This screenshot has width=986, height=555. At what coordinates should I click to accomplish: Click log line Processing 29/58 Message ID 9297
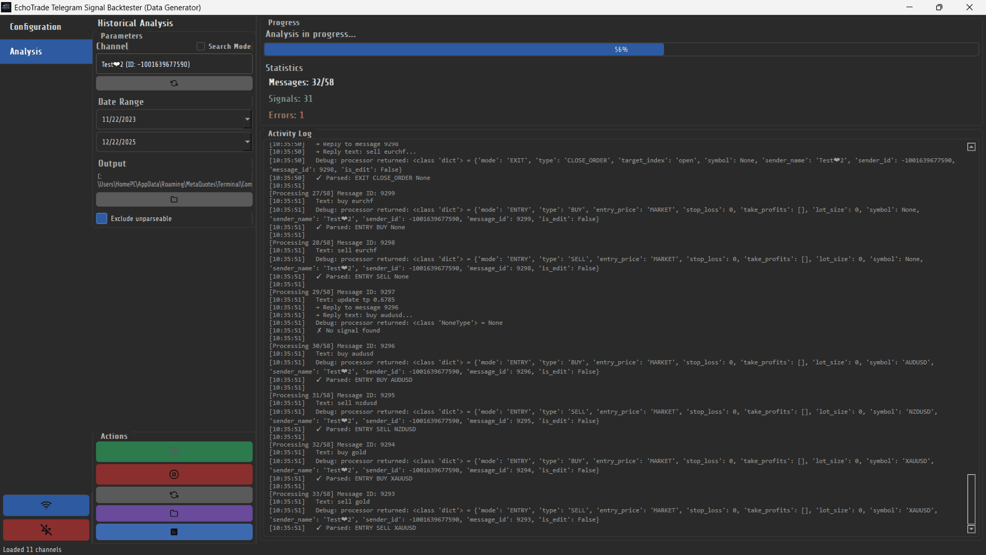pyautogui.click(x=332, y=292)
